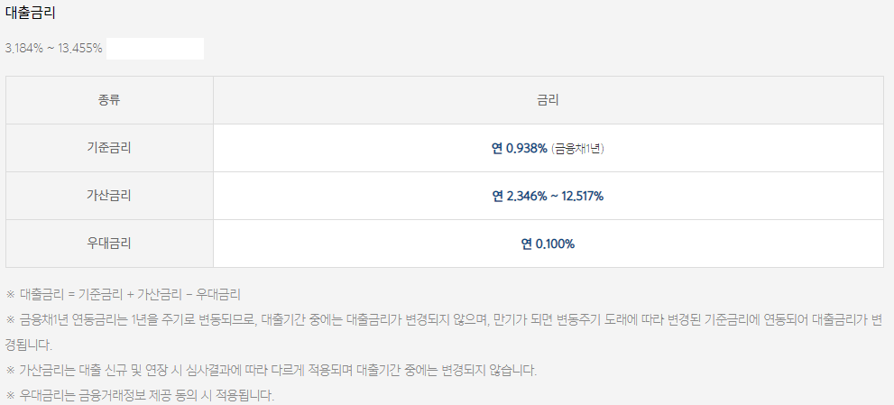This screenshot has height=405, width=894.
Task: Select the 연 2.346% ~ 12.517% value
Action: tap(548, 197)
